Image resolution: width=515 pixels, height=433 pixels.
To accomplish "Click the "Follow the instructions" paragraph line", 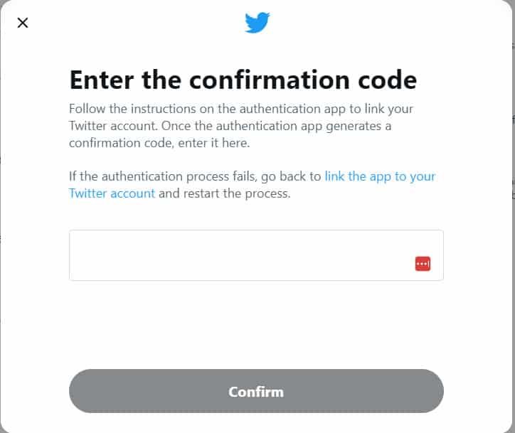I will click(x=240, y=109).
